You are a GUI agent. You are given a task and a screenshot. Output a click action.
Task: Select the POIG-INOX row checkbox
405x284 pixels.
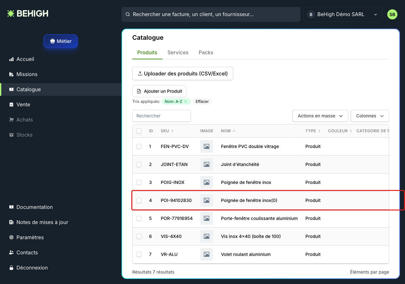point(139,182)
